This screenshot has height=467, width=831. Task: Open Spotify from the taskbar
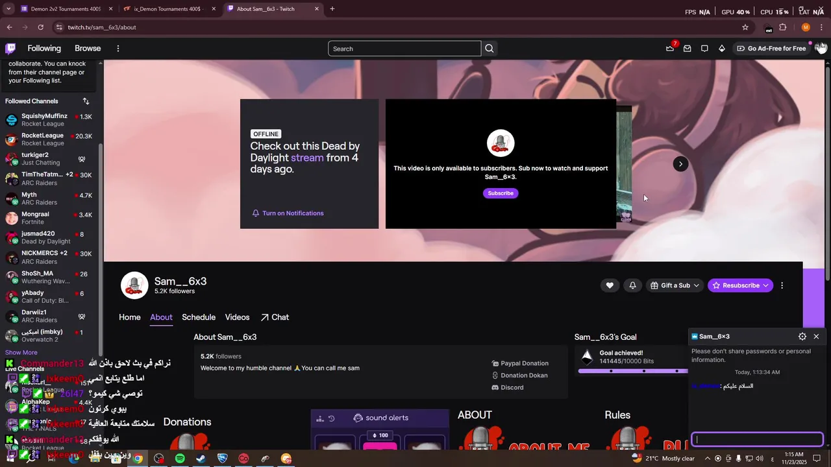[180, 459]
